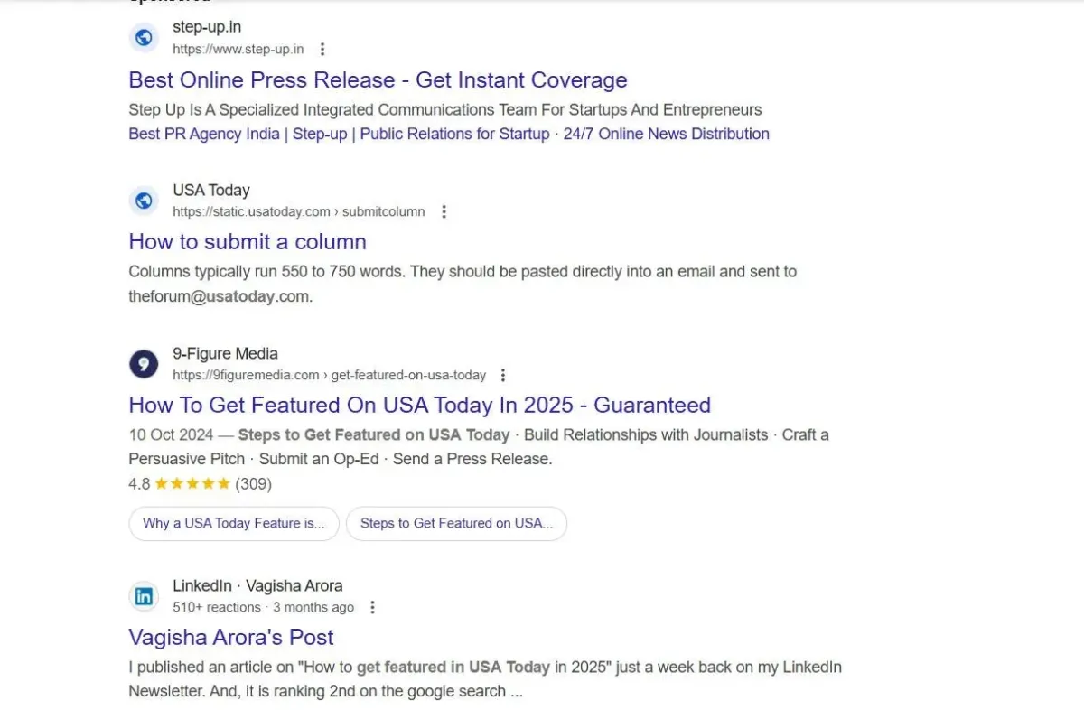Click the 'LinkedIn · Vagisha Arora' source label

coord(258,585)
